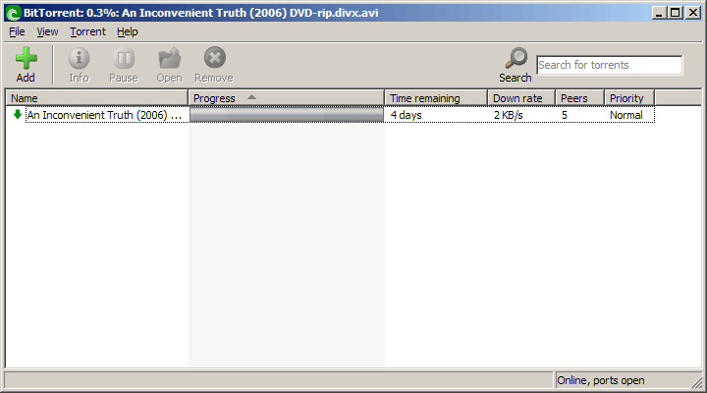
Task: Click the torrent's download progress bar
Action: [x=286, y=116]
